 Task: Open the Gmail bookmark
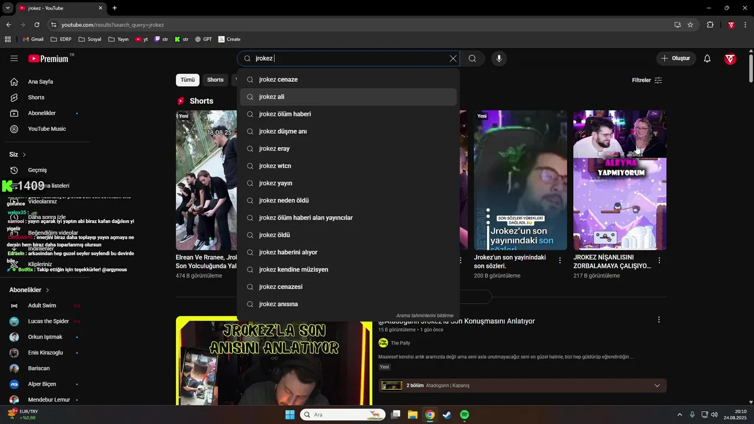point(33,39)
